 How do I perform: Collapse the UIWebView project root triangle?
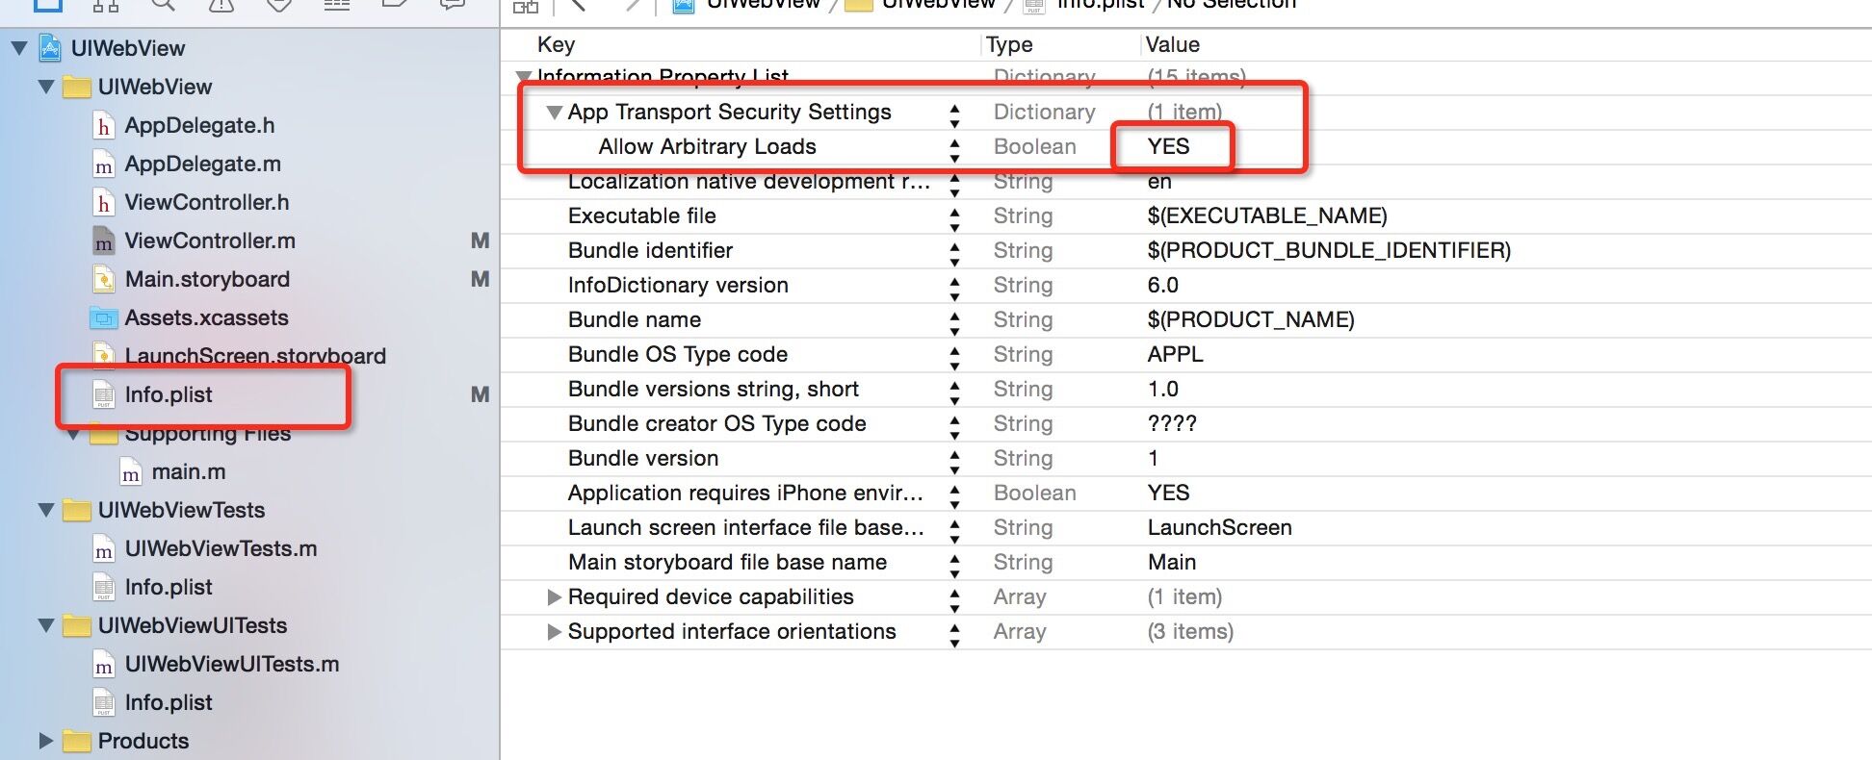(x=18, y=47)
